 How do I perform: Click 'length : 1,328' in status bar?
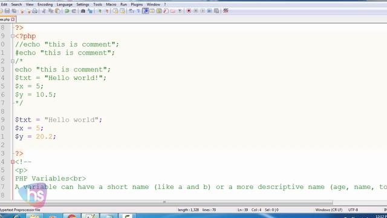(x=188, y=210)
